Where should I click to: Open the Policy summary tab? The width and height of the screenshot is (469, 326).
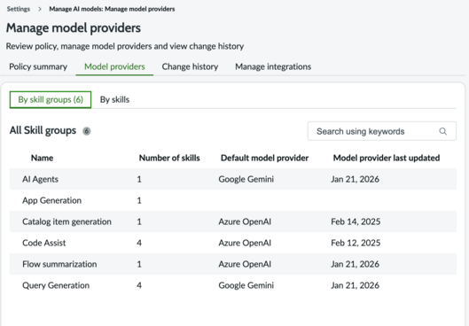[x=38, y=66]
